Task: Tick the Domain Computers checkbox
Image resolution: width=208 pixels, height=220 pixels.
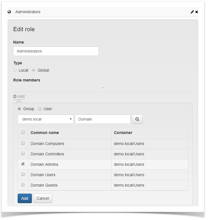Action: [23, 143]
